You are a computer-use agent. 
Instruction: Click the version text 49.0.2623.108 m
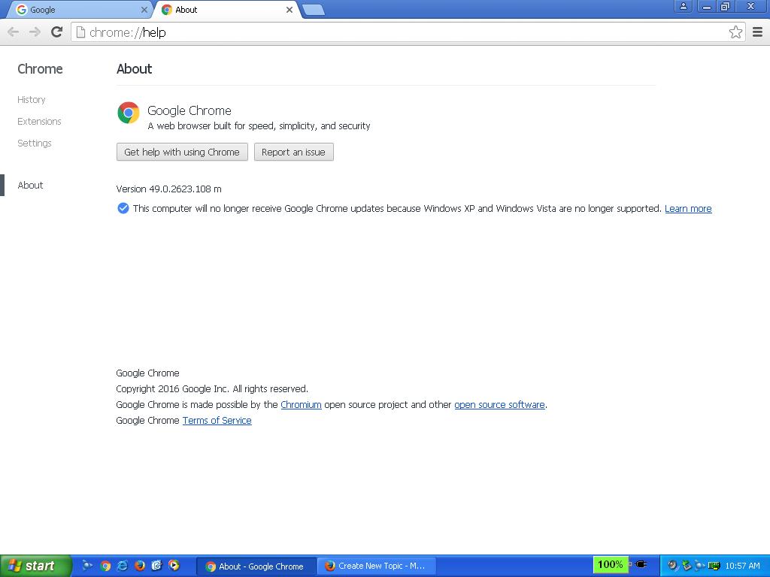[x=169, y=189]
